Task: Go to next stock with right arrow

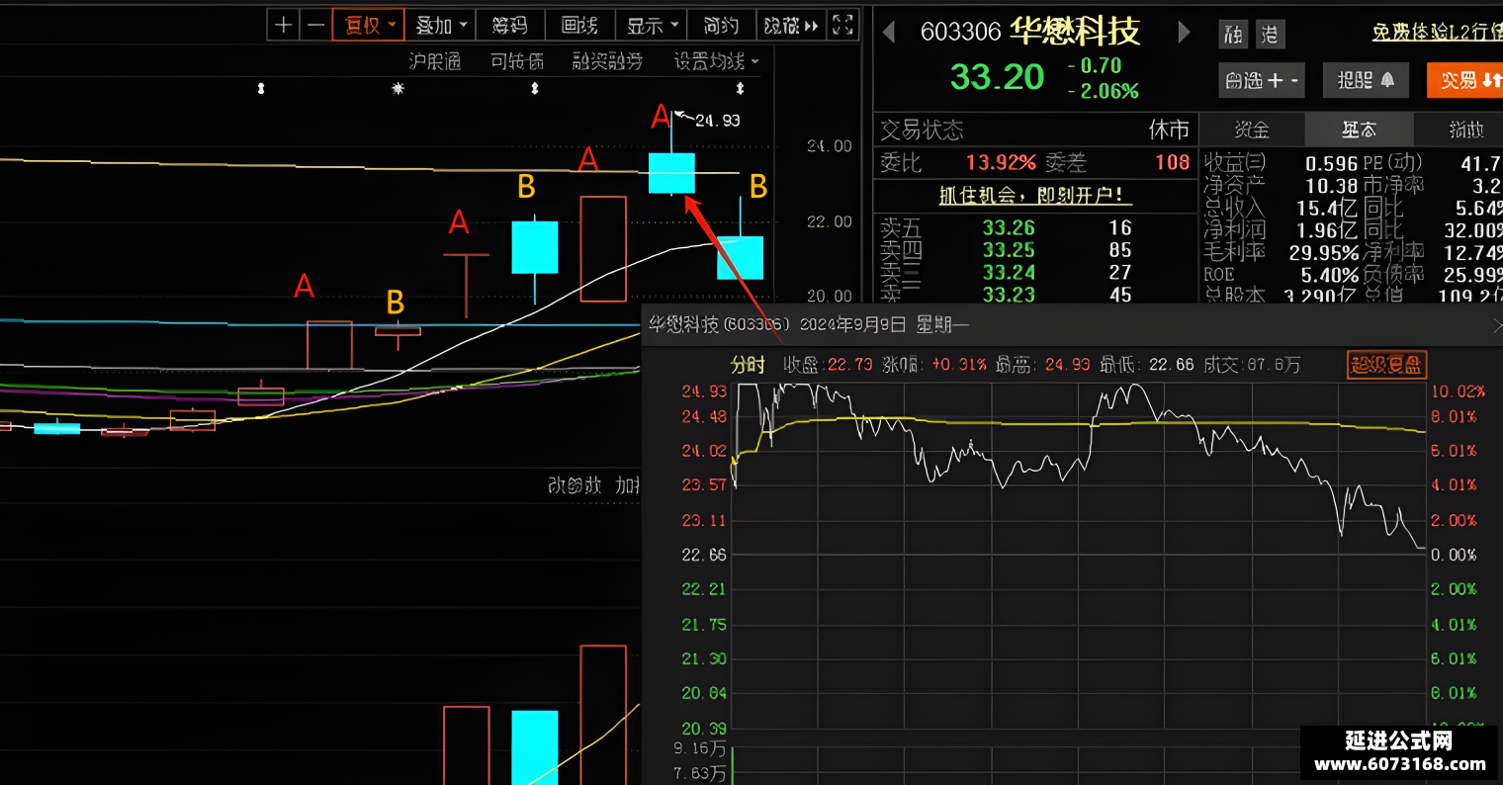Action: tap(1184, 33)
